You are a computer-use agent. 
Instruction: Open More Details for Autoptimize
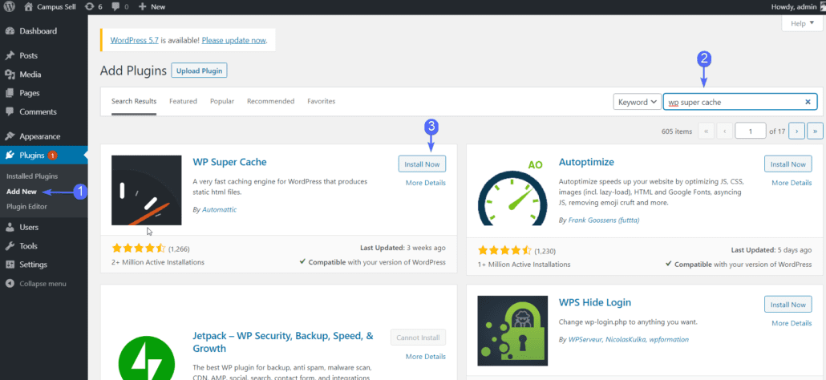(792, 183)
